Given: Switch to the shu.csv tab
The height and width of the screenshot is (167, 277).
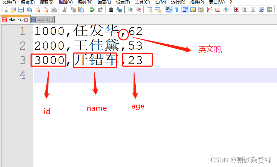Looking at the screenshot, I should coord(16,20).
